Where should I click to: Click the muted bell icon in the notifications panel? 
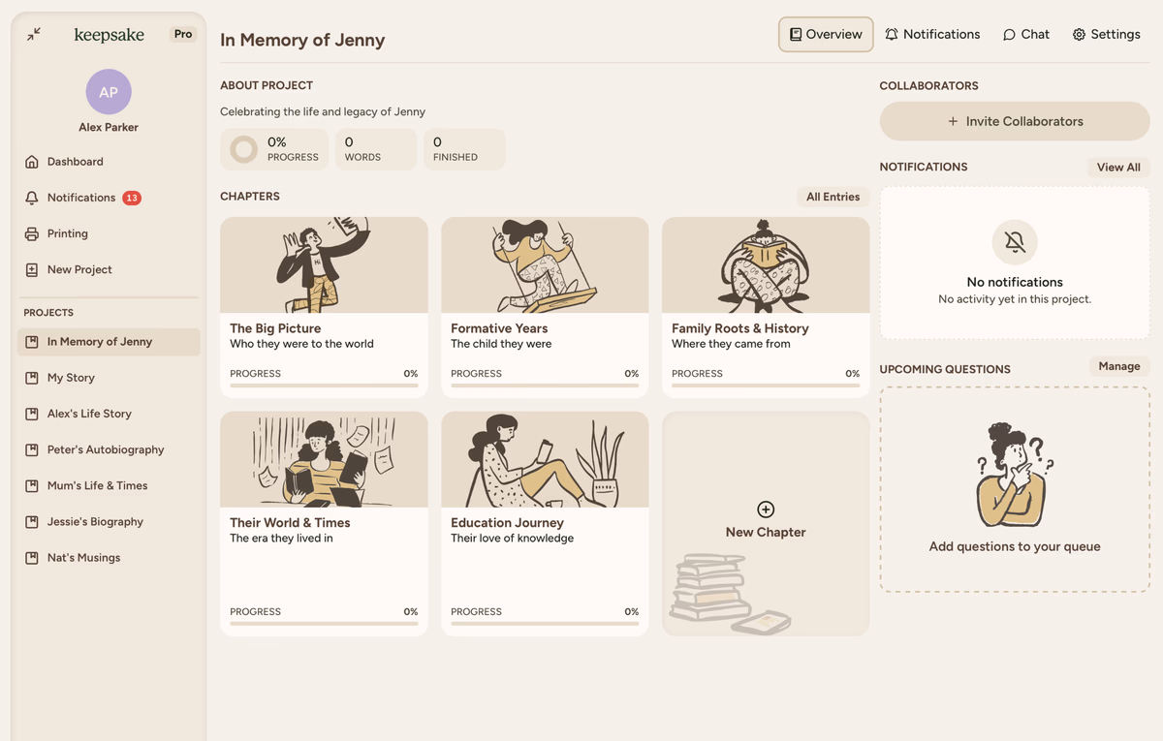point(1015,242)
